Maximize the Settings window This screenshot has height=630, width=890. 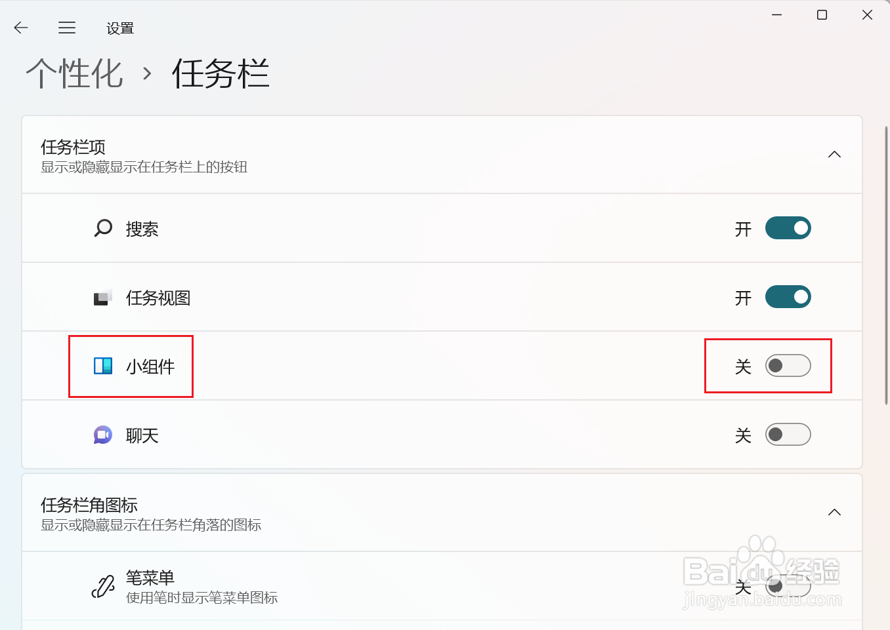[822, 14]
